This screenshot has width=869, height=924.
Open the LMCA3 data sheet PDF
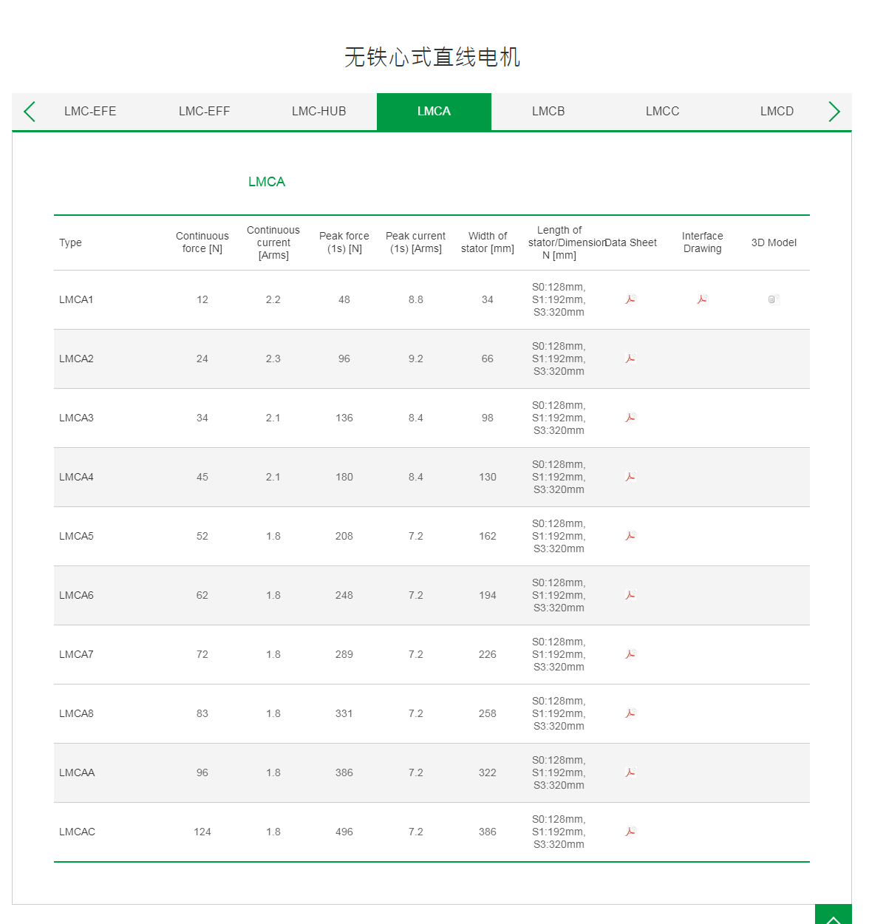pos(630,418)
